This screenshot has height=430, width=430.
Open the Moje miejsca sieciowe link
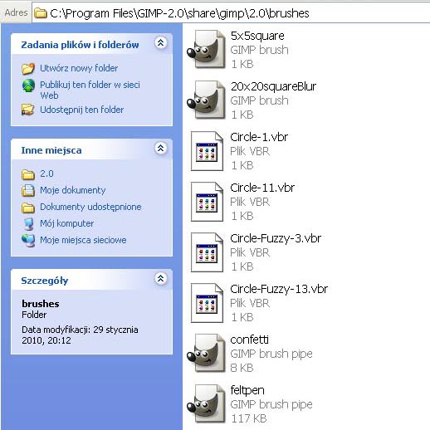tap(83, 240)
